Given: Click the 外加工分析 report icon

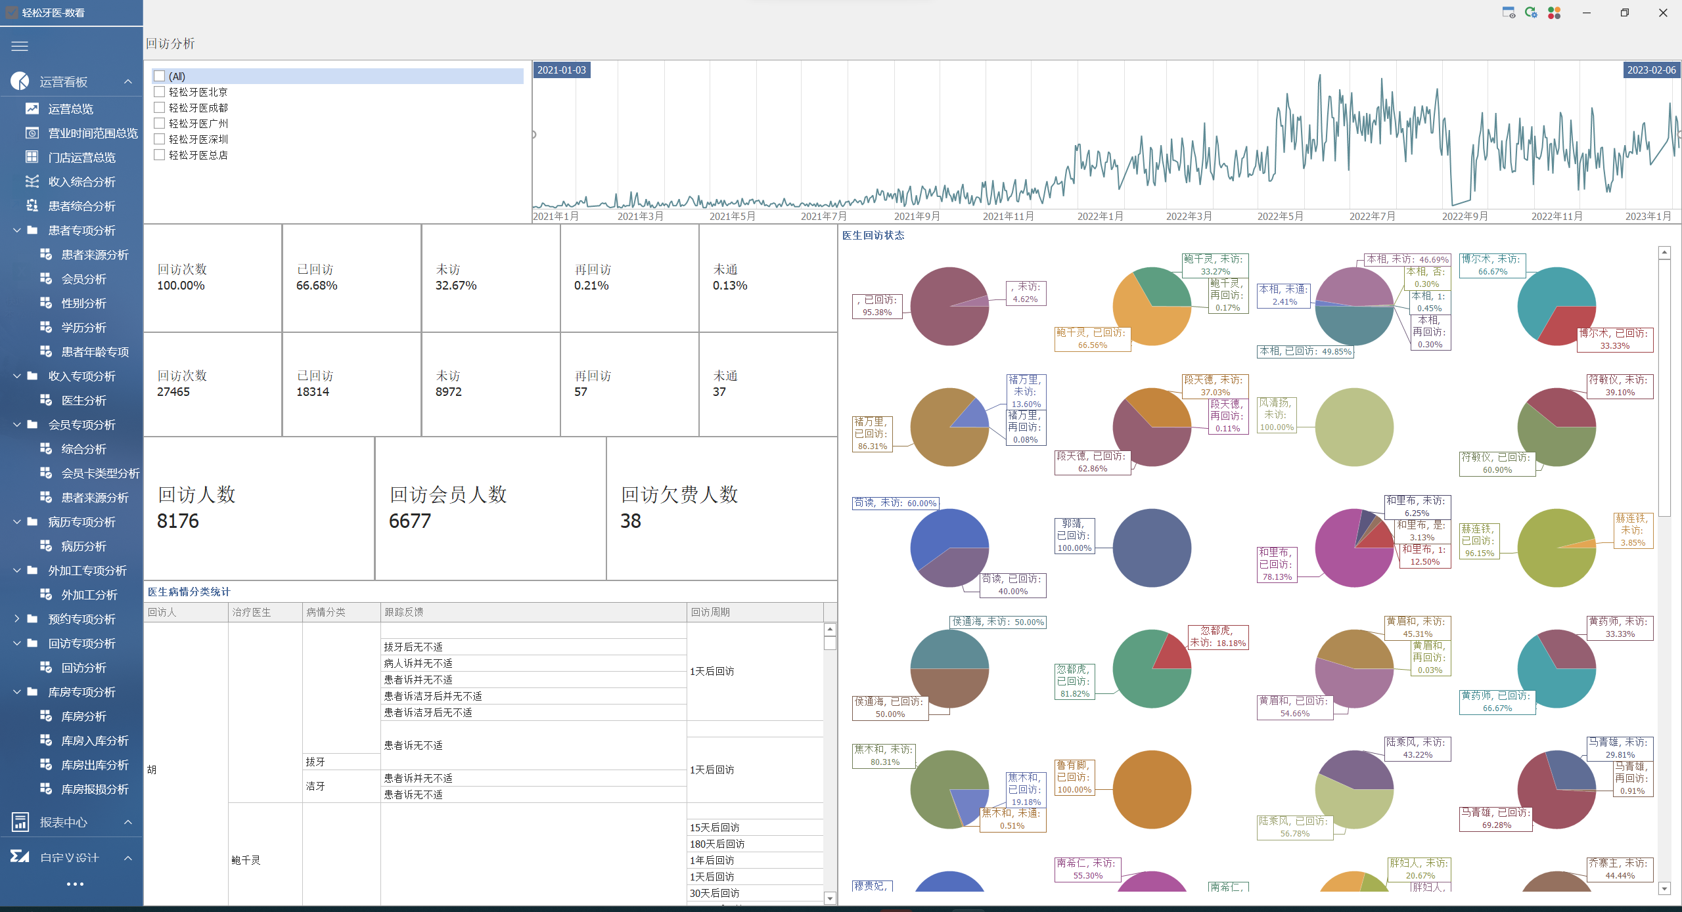Looking at the screenshot, I should (x=46, y=594).
